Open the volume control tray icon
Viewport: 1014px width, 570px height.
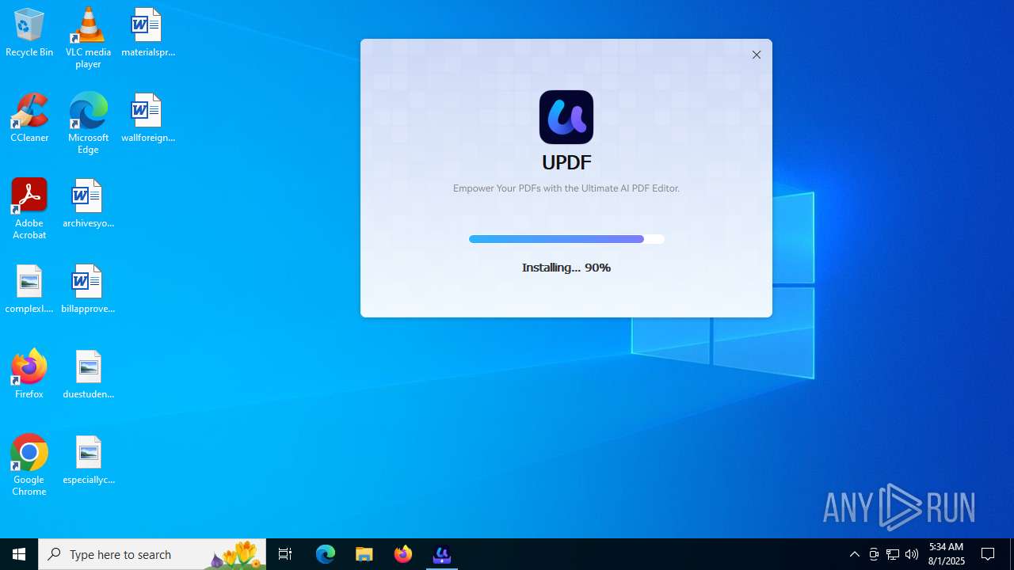pyautogui.click(x=912, y=554)
